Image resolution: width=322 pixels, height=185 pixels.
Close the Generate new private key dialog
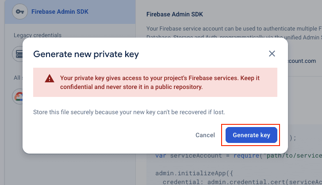272,54
